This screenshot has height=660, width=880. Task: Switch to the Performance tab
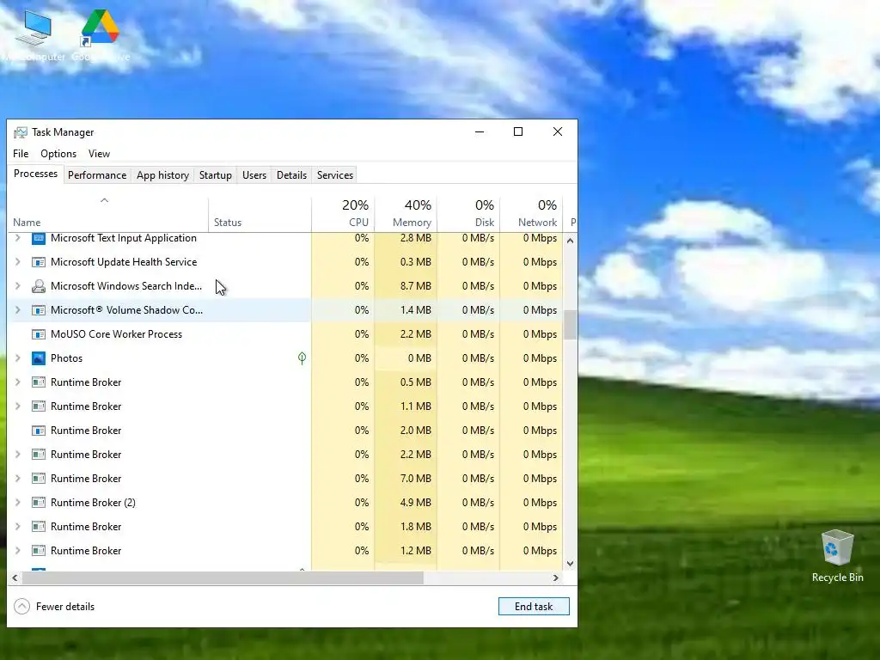[97, 175]
